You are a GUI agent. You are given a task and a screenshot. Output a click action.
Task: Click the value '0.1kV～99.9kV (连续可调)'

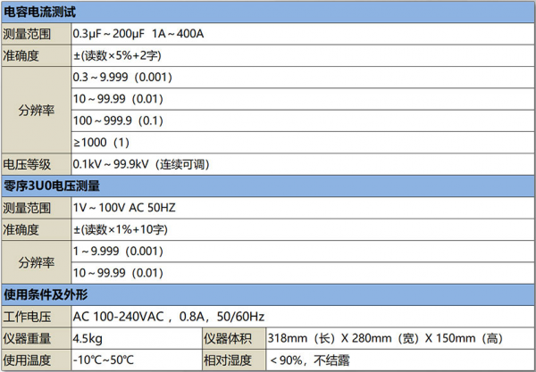[141, 164]
